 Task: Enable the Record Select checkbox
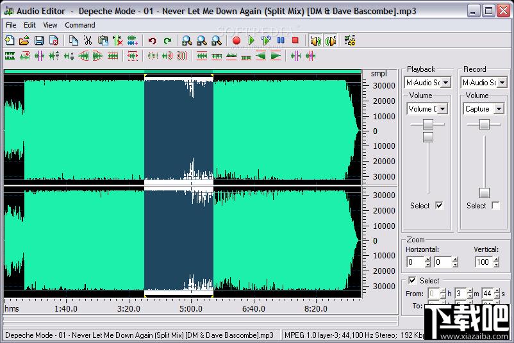pos(495,206)
